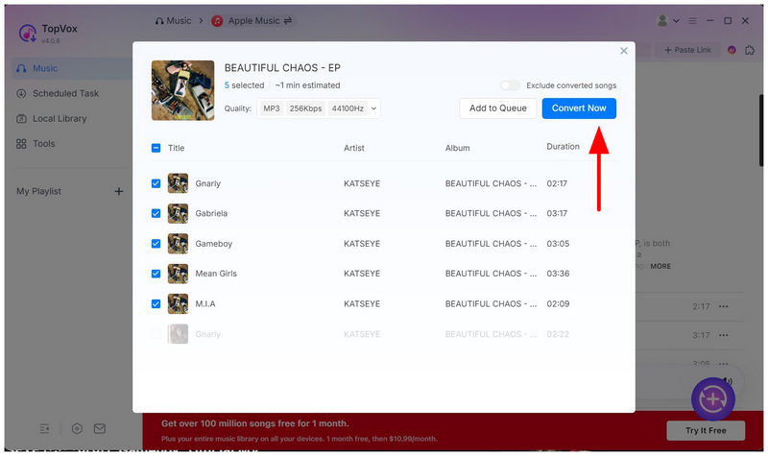This screenshot has height=456, width=768.
Task: Close the BEAUTIFUL CHAOS dialog
Action: pos(623,51)
